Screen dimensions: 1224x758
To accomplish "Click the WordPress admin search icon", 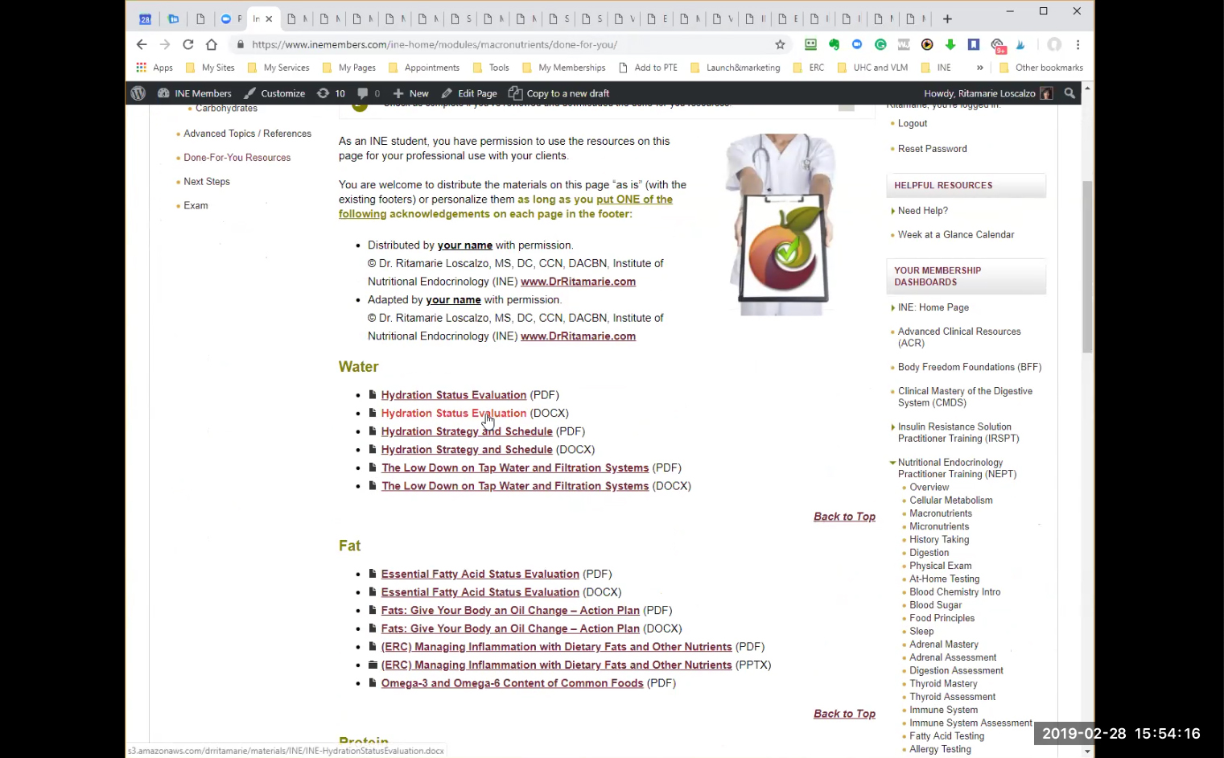I will click(1069, 93).
